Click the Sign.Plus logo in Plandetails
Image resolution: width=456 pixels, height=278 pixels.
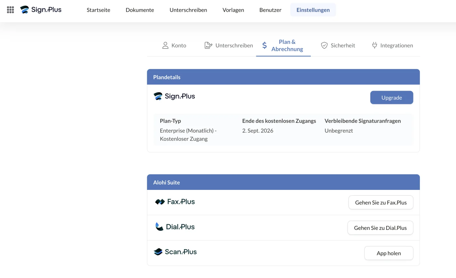(174, 96)
